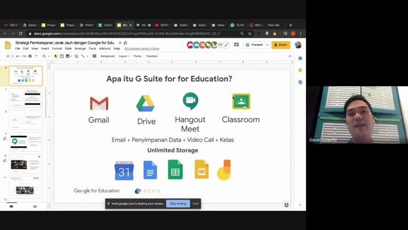Select the Shape tool
Image resolution: width=408 pixels, height=230 pixels.
[76, 56]
